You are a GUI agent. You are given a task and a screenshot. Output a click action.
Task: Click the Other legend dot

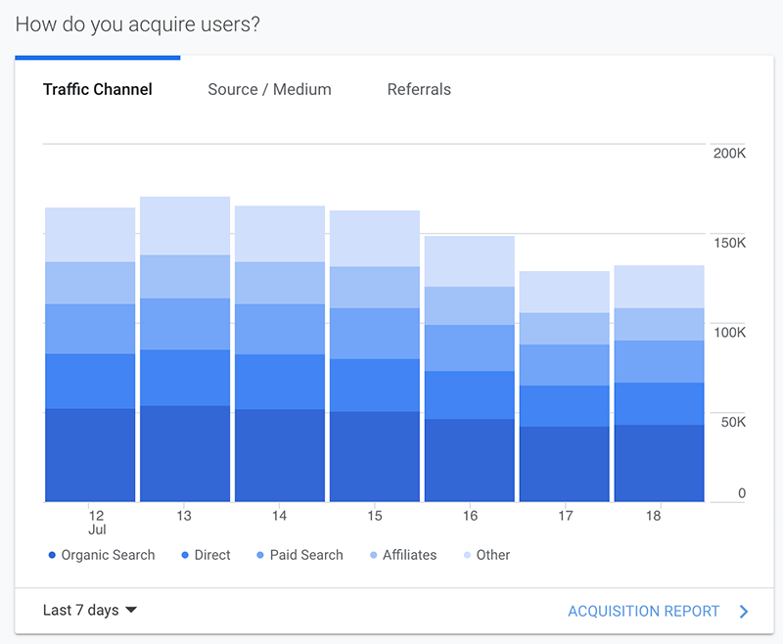467,555
